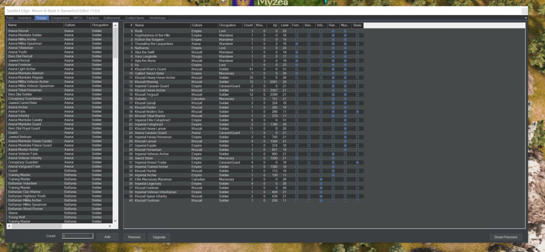Select Aserai Master Archer in troop list

[x=23, y=150]
